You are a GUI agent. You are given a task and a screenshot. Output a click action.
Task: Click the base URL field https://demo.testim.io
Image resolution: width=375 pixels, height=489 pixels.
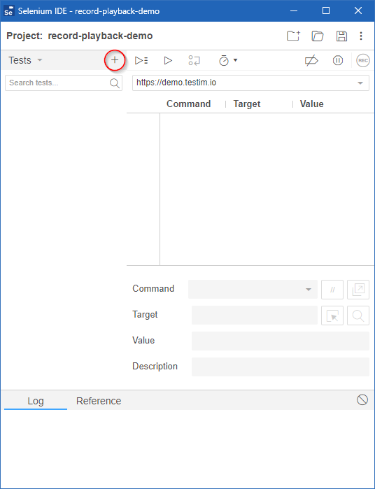coord(250,83)
